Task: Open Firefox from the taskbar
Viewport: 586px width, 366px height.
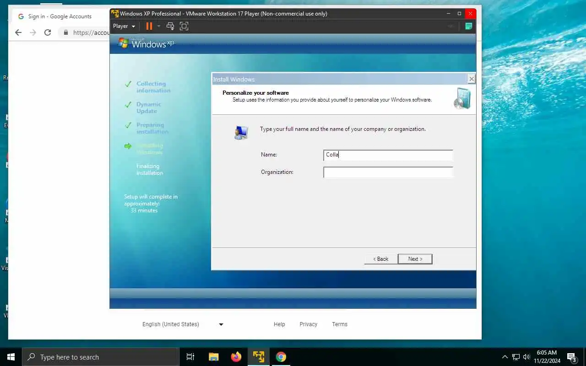Action: pos(236,357)
